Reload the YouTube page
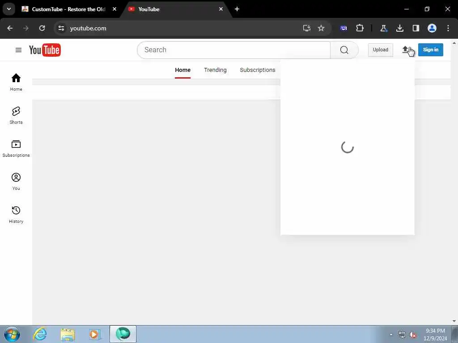 pos(42,28)
